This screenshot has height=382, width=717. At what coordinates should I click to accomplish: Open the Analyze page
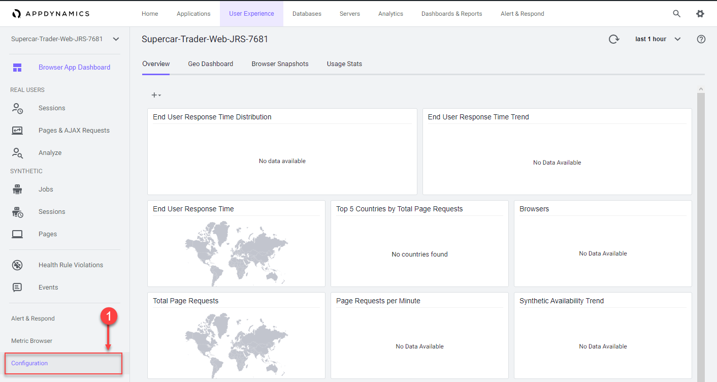[x=50, y=153]
